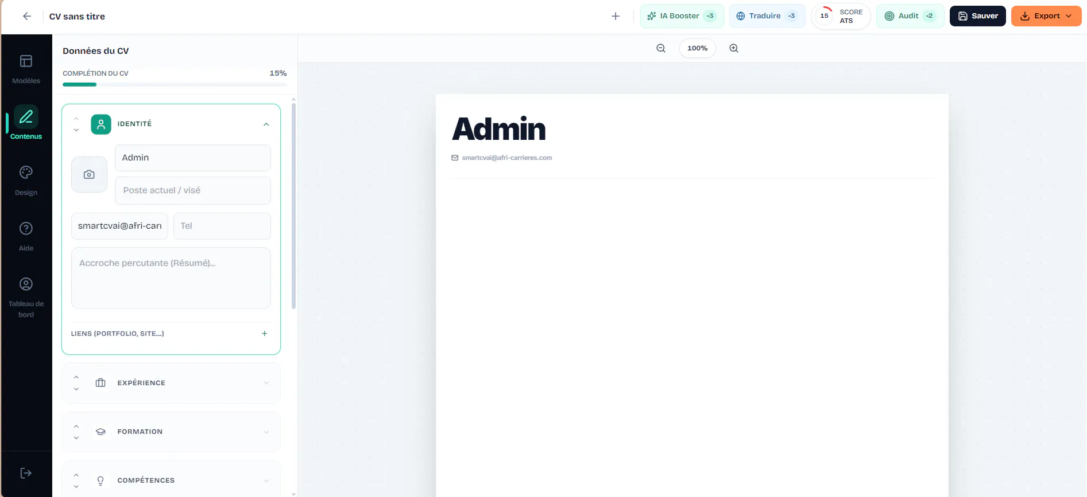Click the logout icon in sidebar
The width and height of the screenshot is (1087, 497).
click(x=26, y=473)
